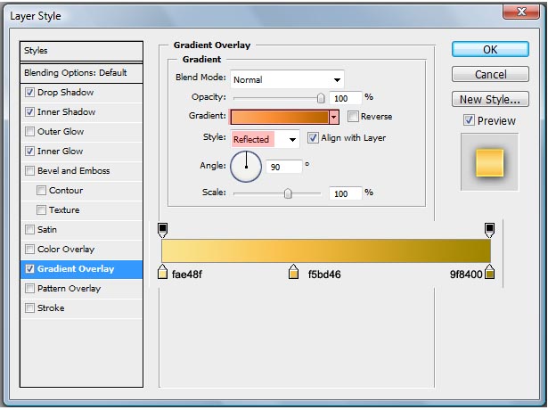
Task: Toggle the Inner Glow checkbox
Action: 29,151
